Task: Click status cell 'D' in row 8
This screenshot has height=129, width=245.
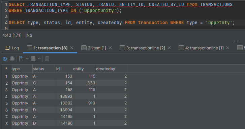Action: 44,123
